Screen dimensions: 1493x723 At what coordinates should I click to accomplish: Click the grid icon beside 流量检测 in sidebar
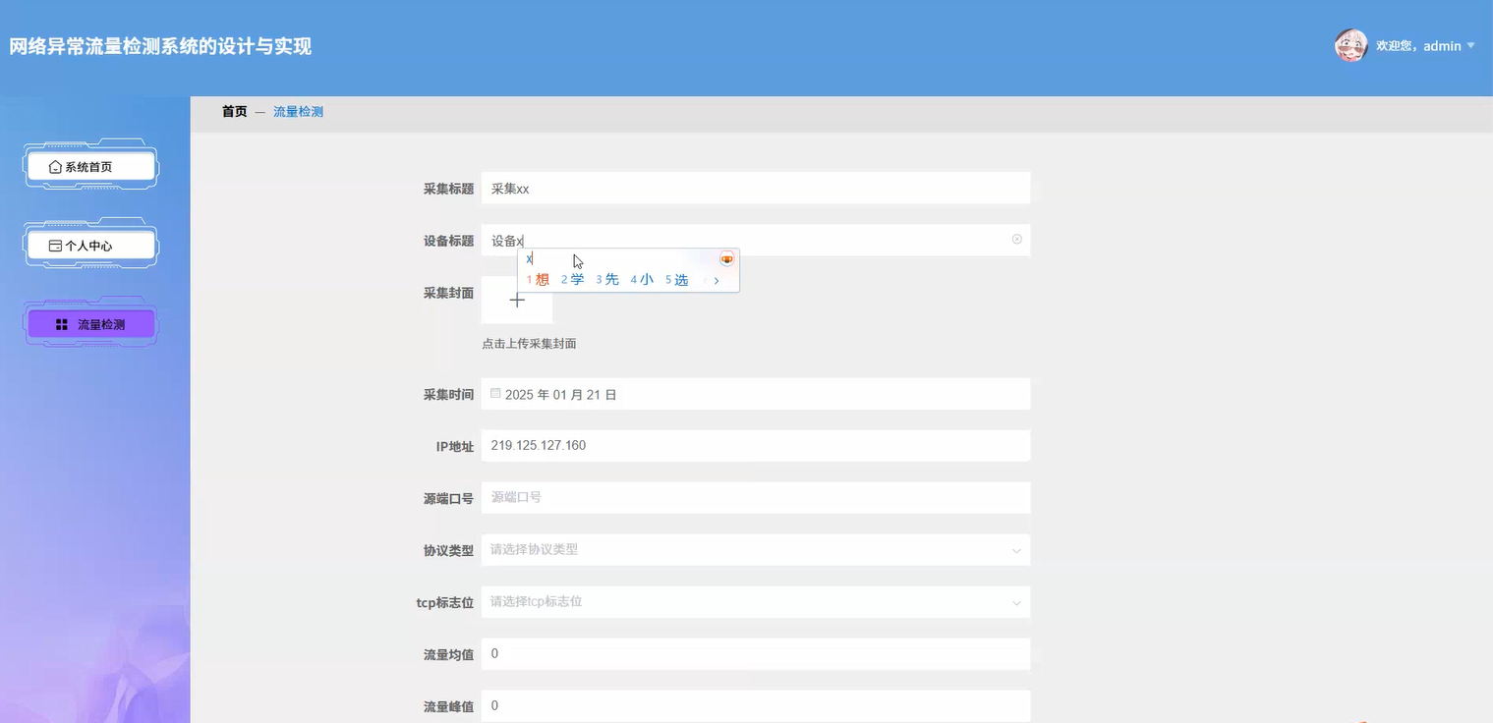[61, 323]
